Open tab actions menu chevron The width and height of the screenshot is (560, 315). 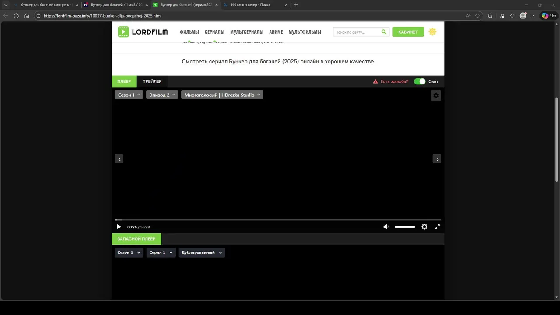tap(6, 5)
